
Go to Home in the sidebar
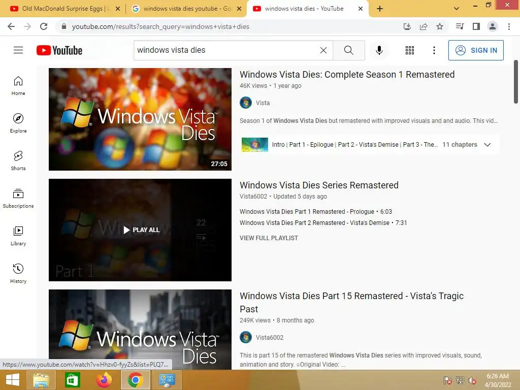(18, 85)
